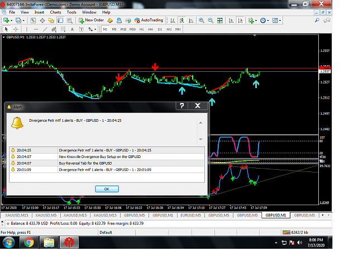The height and width of the screenshot is (261, 349).
Task: Switch chart to M5 timeframe
Action: (x=114, y=29)
